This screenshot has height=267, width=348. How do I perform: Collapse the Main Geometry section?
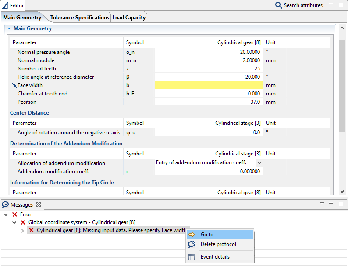[9, 28]
